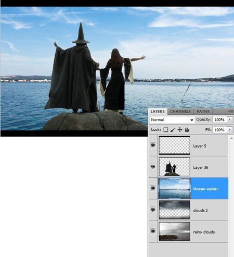Screen dimensions: 234x257
Task: Toggle lock all padlock icon
Action: [187, 130]
